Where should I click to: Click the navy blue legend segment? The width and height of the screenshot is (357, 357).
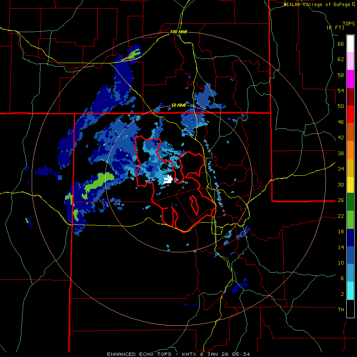pyautogui.click(x=350, y=238)
